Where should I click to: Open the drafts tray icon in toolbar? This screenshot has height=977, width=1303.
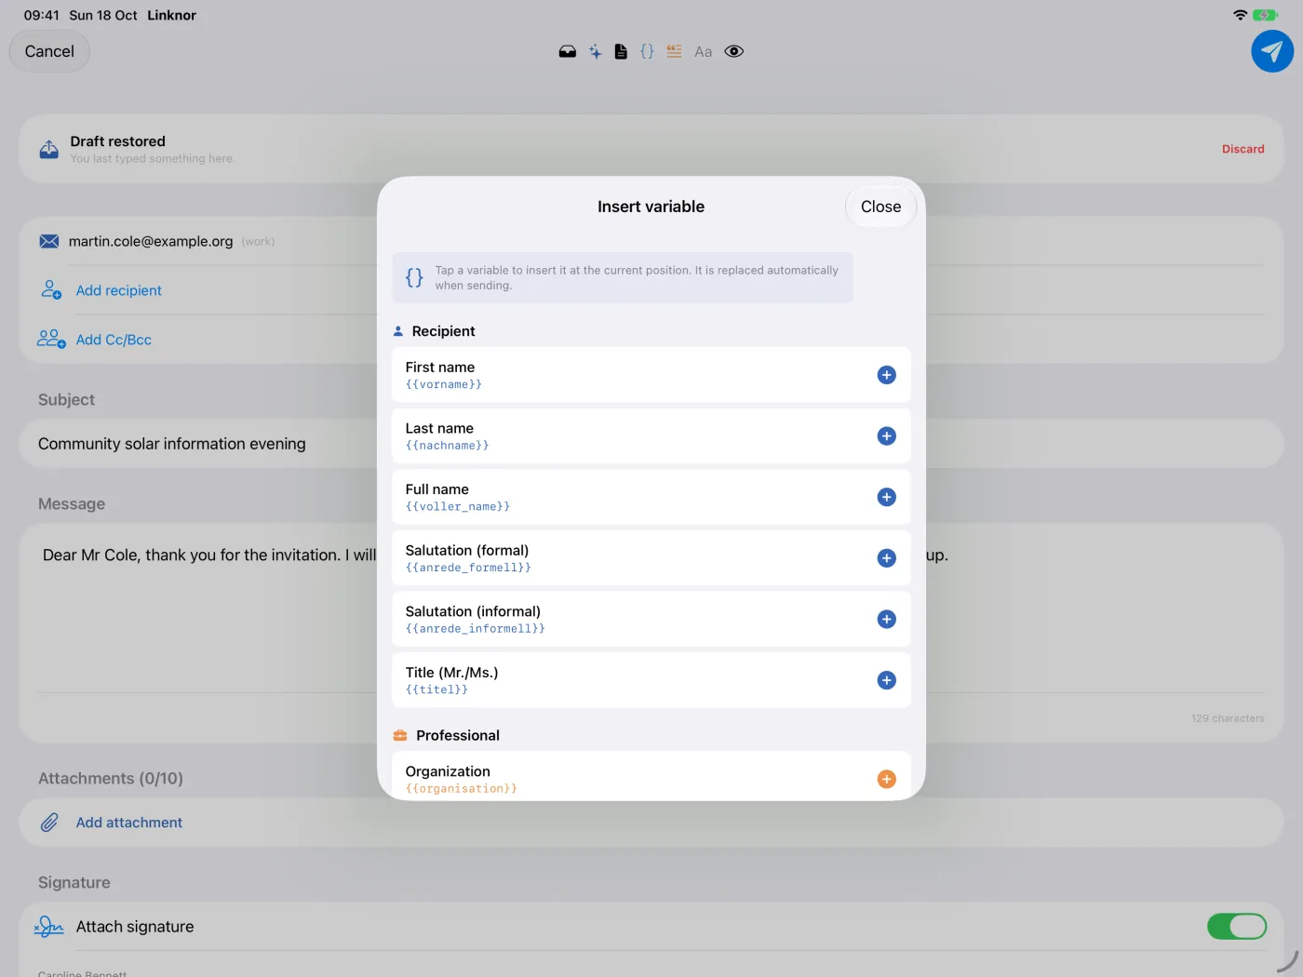point(568,52)
